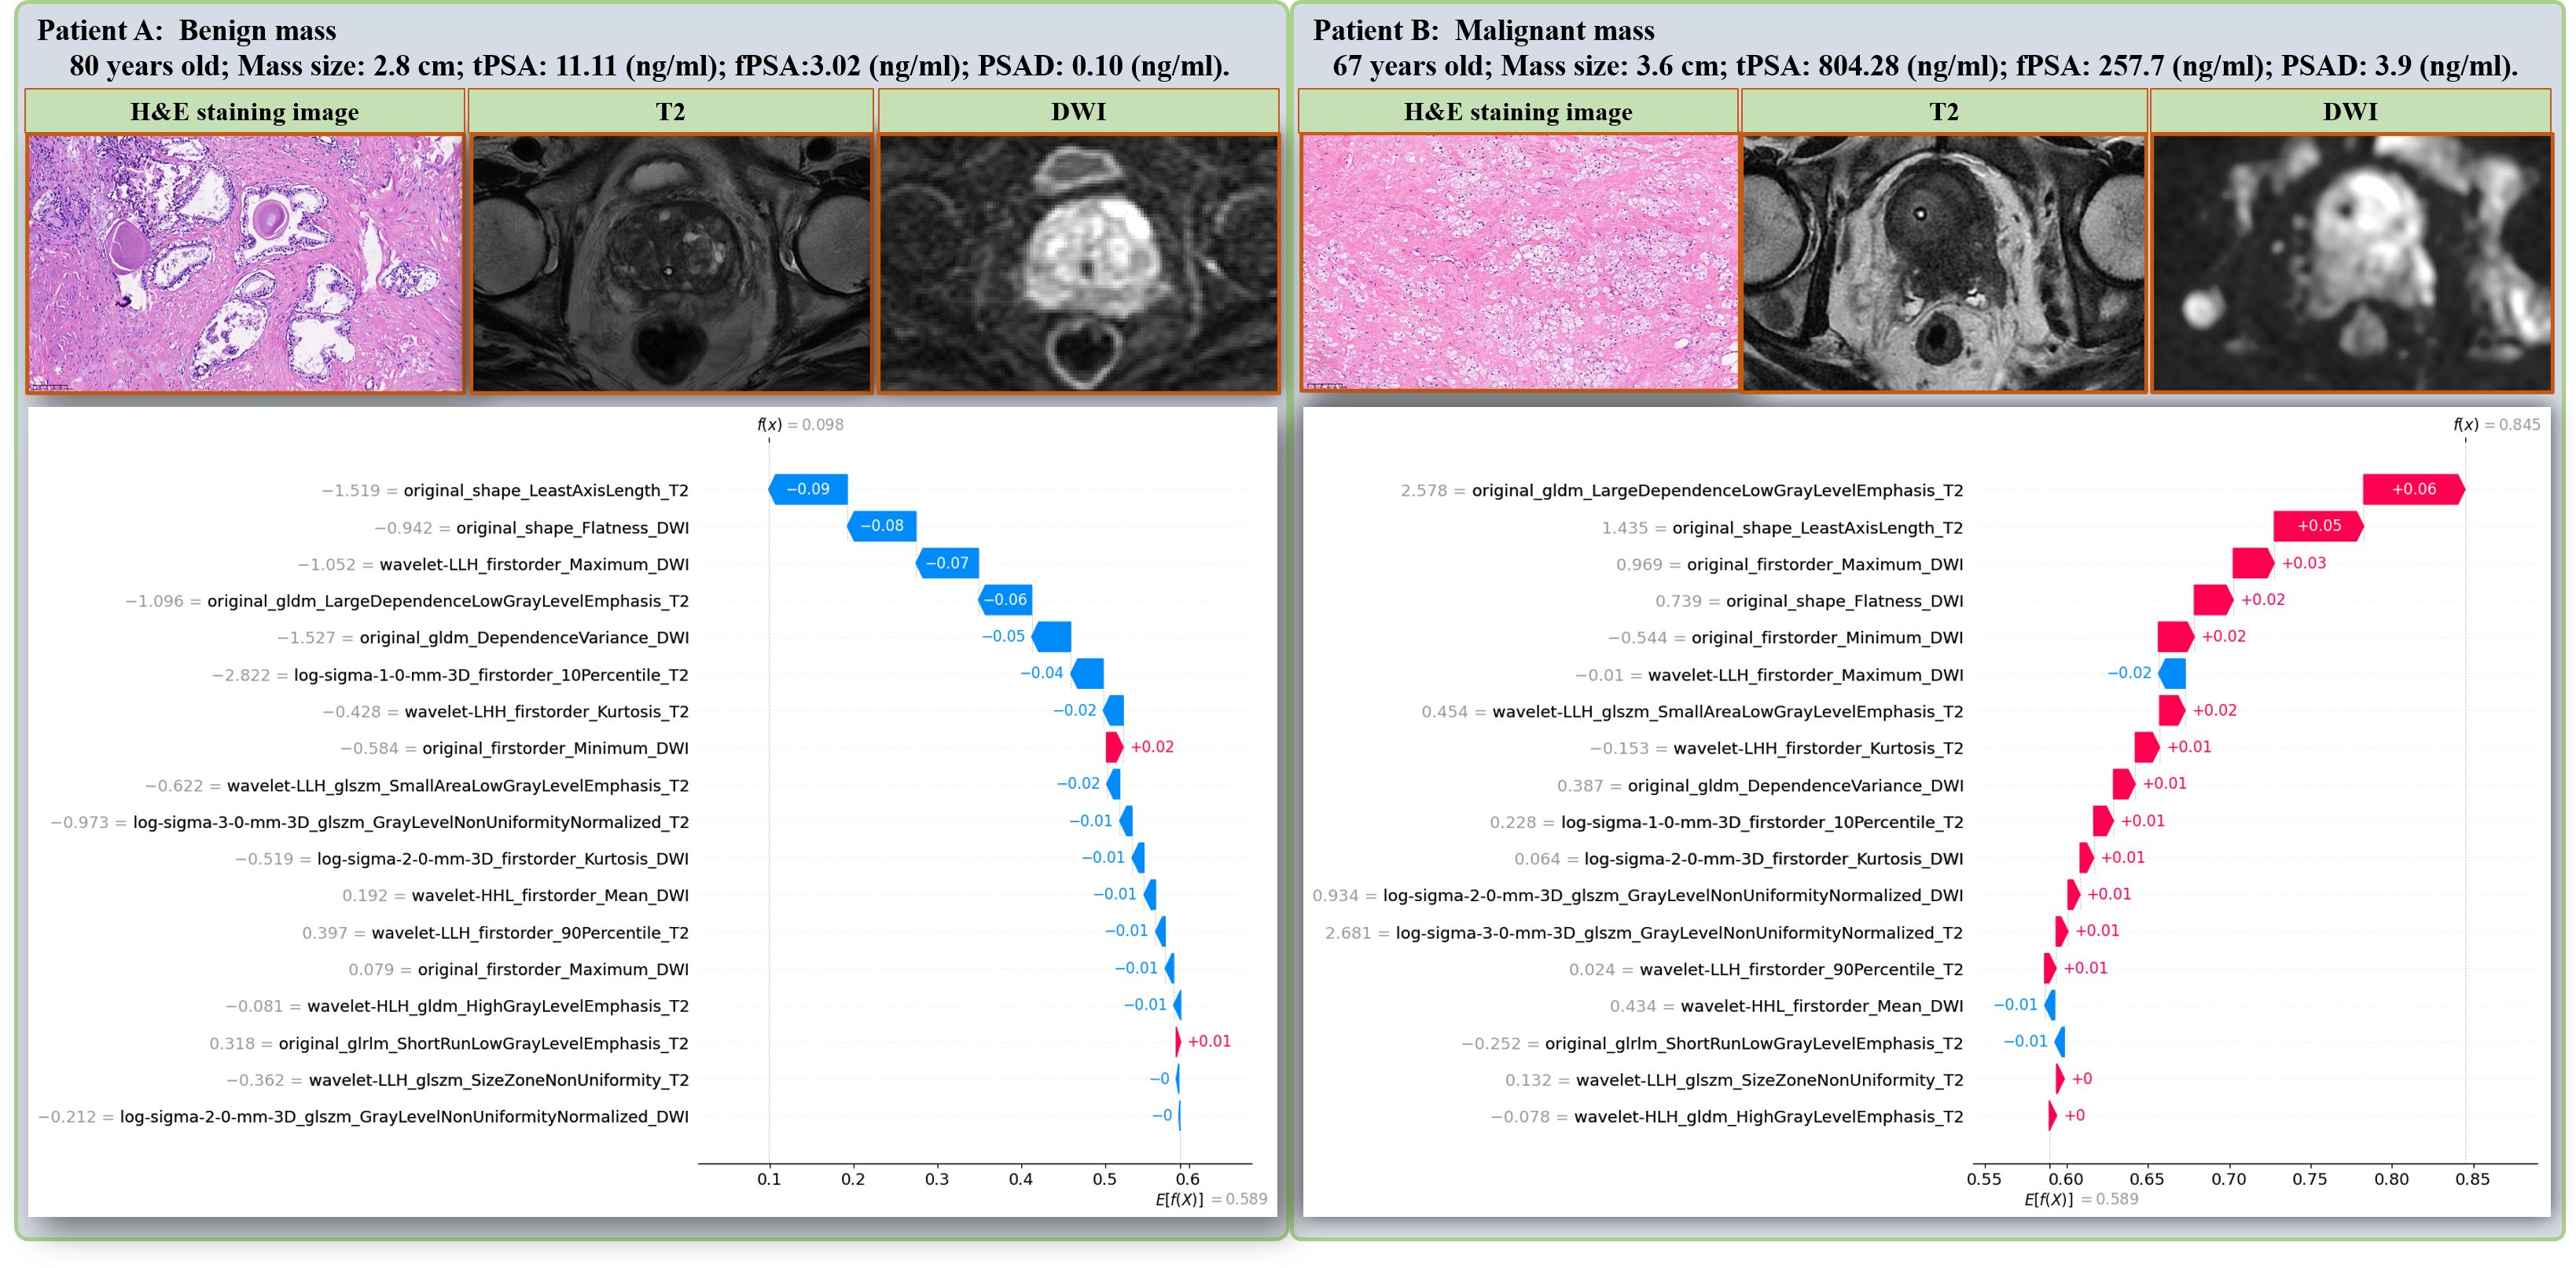
Task: Click Patient B feature value '2.578 ='
Action: 1433,490
